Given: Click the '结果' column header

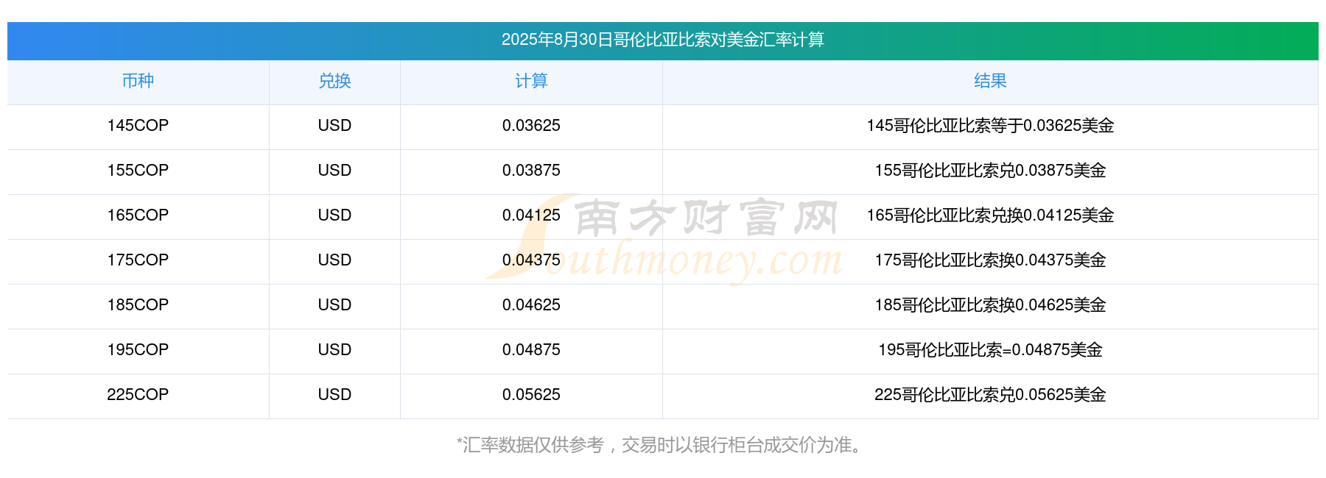Looking at the screenshot, I should pos(990,81).
